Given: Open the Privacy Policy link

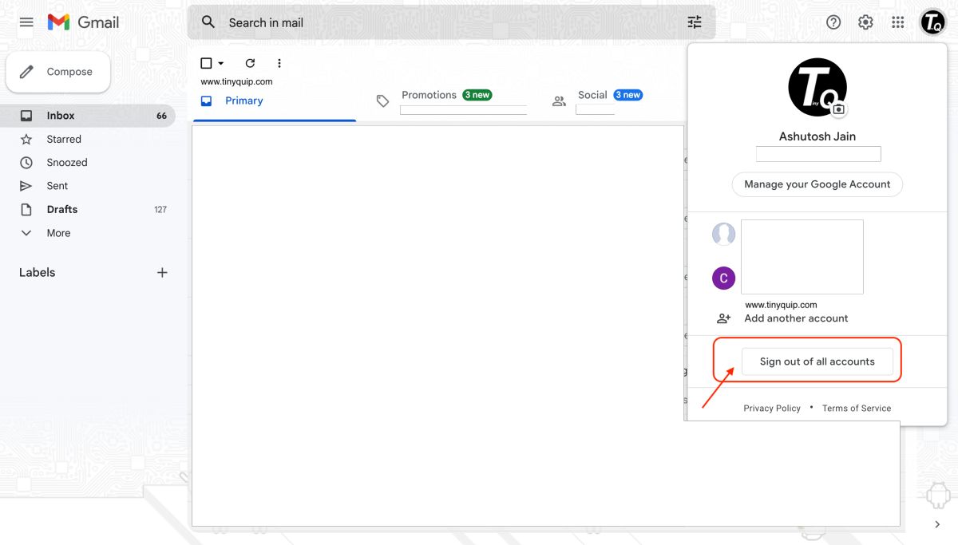Looking at the screenshot, I should pyautogui.click(x=771, y=408).
